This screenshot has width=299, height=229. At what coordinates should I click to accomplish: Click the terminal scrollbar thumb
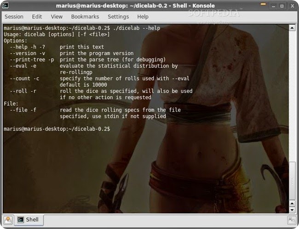pyautogui.click(x=292, y=181)
